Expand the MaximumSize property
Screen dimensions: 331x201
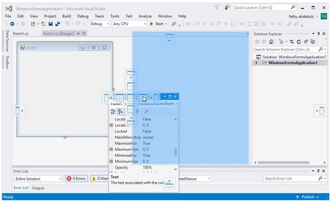(111, 149)
